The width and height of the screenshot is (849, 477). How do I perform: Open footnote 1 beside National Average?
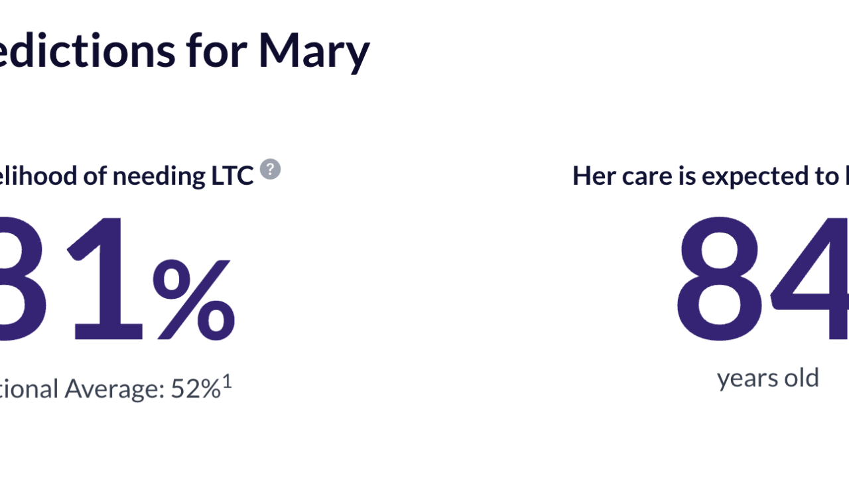tap(228, 383)
